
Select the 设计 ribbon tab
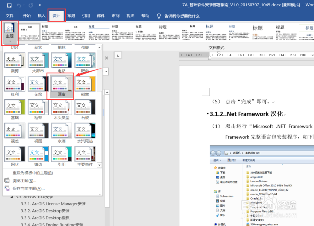point(56,16)
